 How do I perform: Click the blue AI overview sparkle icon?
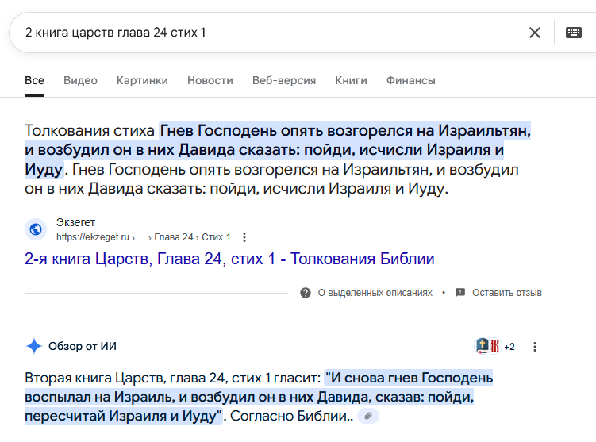[x=34, y=346]
